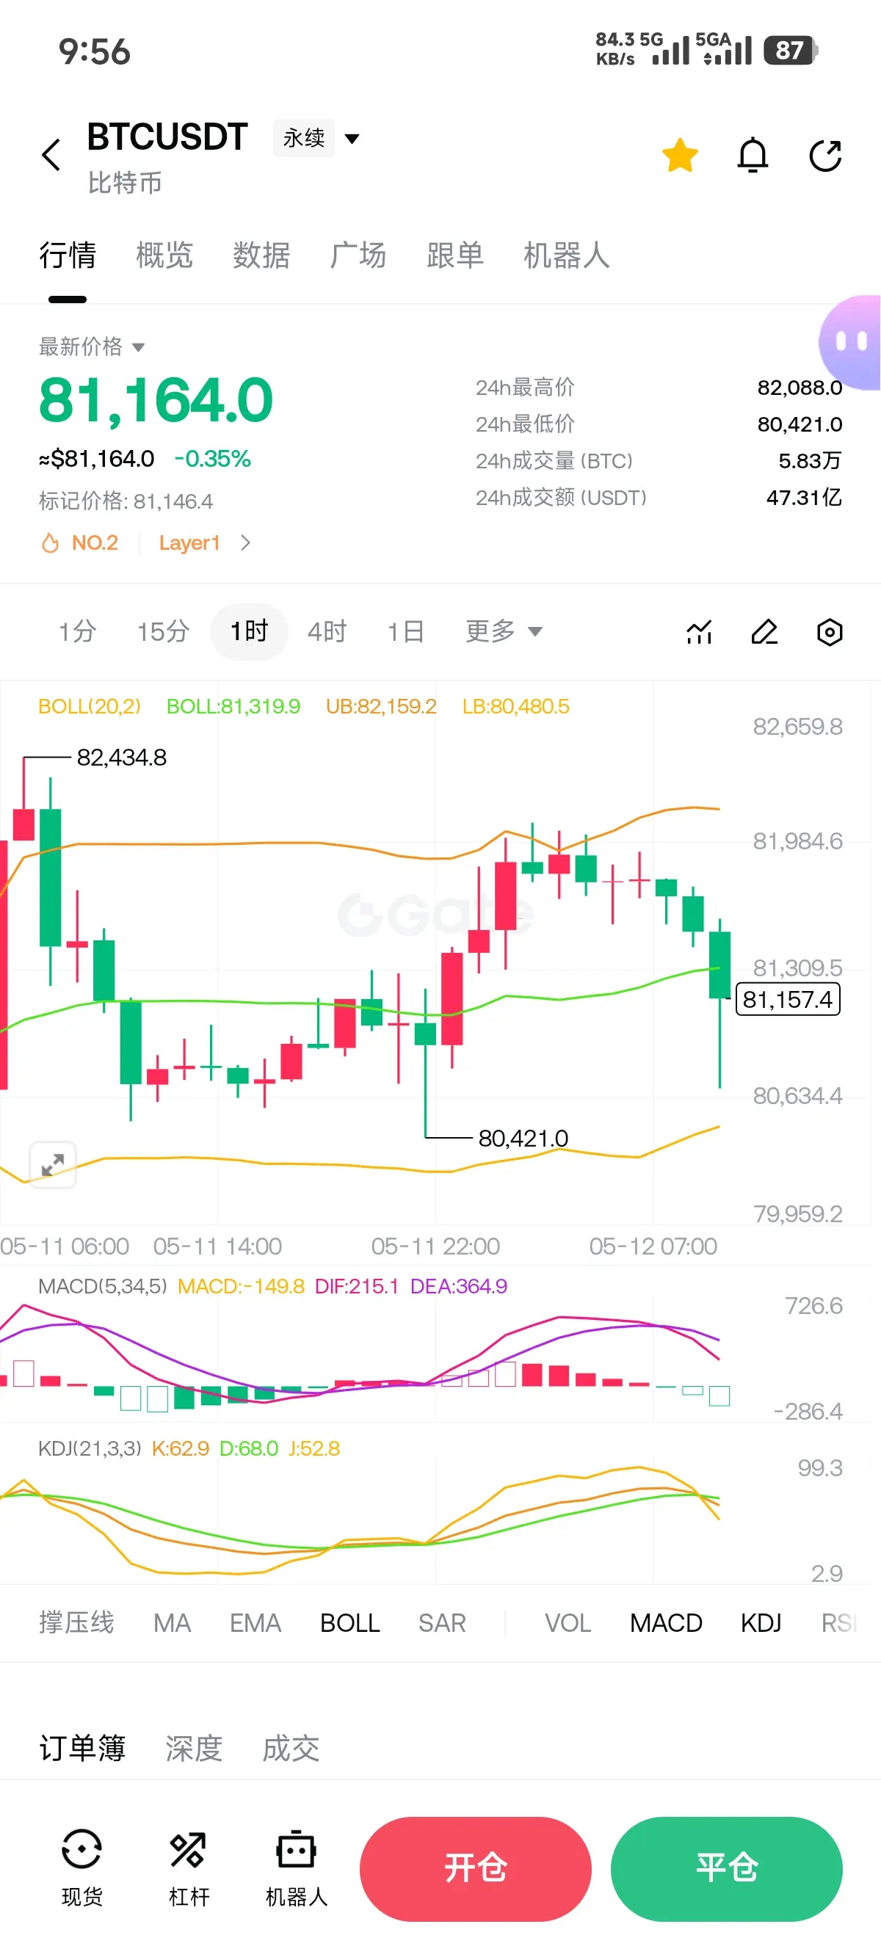Open the 成交 trades tab
Image resolution: width=881 pixels, height=1960 pixels.
point(291,1748)
